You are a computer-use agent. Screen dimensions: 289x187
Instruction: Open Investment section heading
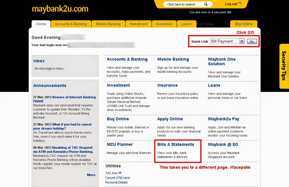[118, 85]
